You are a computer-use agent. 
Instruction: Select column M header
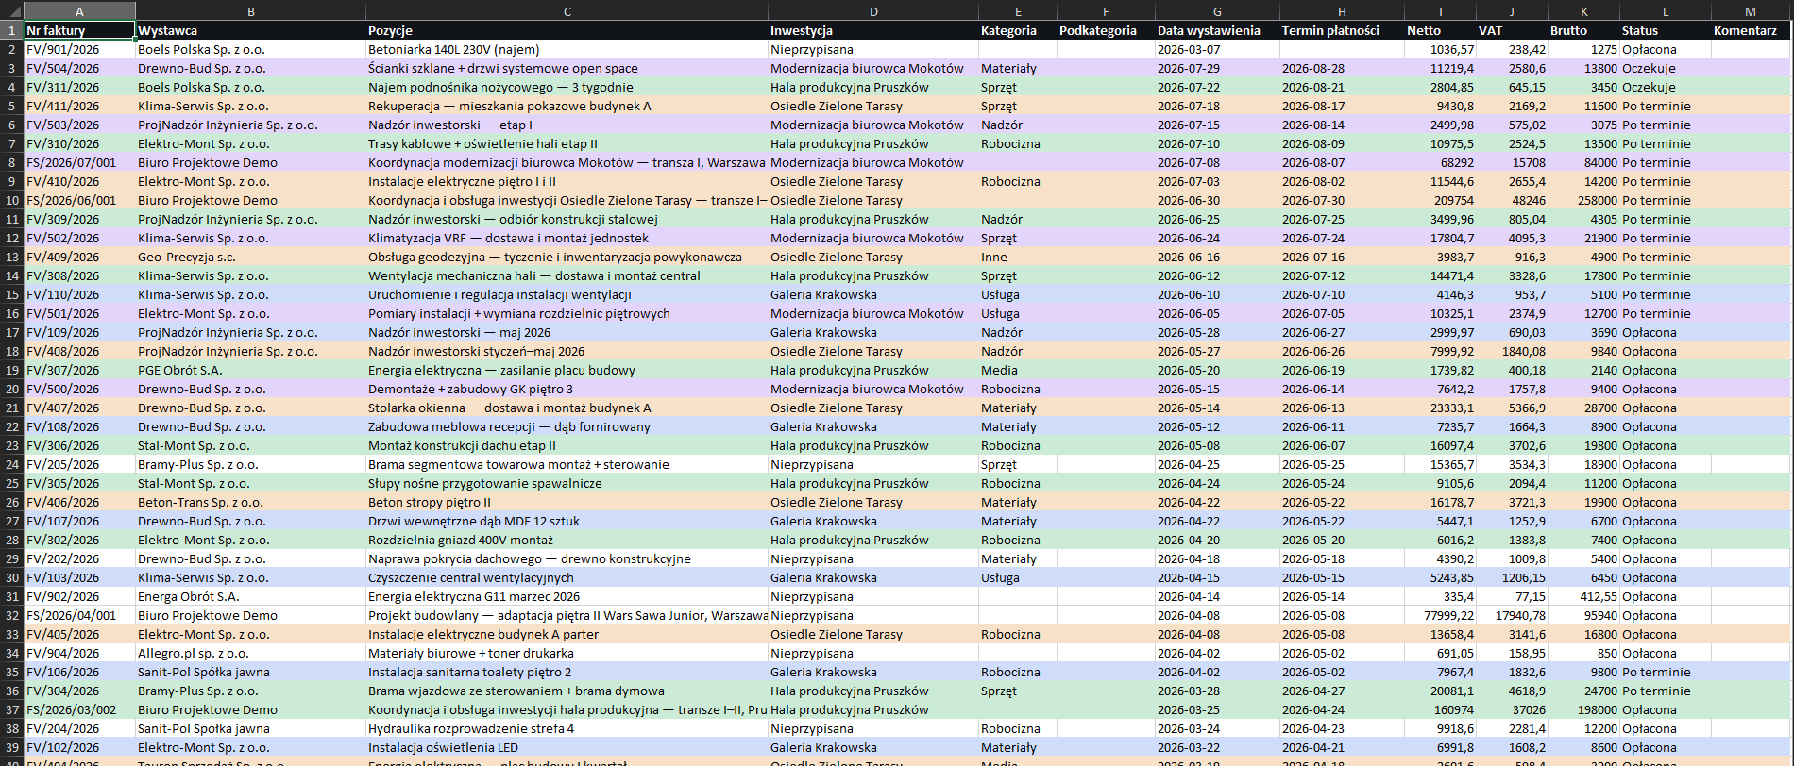(x=1751, y=11)
